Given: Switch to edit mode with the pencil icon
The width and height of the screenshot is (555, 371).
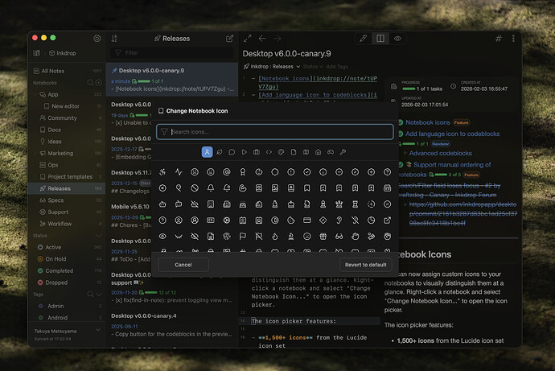Looking at the screenshot, I should point(364,38).
